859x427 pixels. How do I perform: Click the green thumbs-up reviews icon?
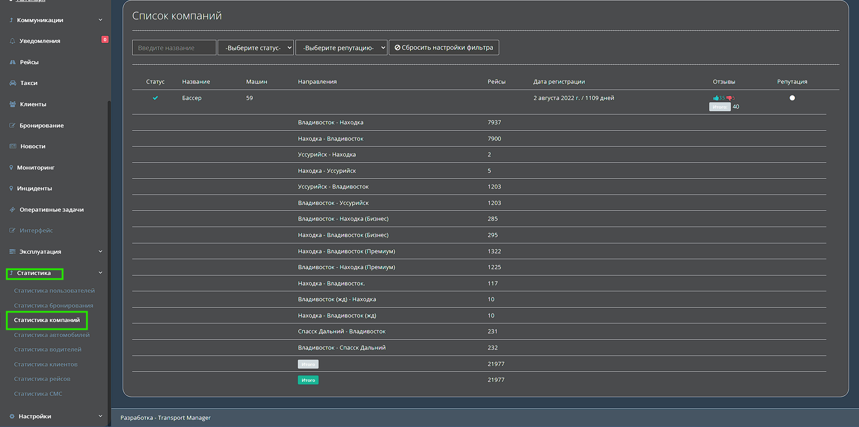point(716,98)
